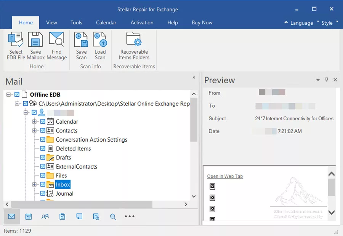Close the Preview pane
The image size is (343, 236).
(335, 80)
